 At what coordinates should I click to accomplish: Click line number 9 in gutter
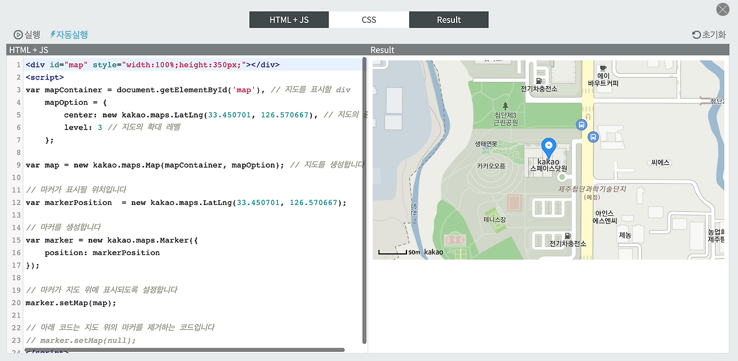(18, 165)
